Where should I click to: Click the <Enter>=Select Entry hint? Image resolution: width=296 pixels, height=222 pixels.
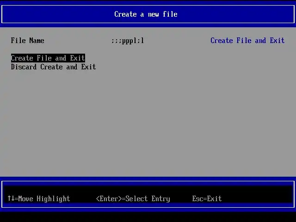pos(133,198)
